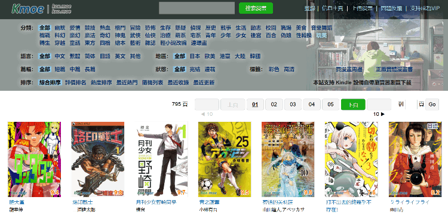Open the soccer manga cover numbered 25
448x215 pixels.
pos(225,159)
